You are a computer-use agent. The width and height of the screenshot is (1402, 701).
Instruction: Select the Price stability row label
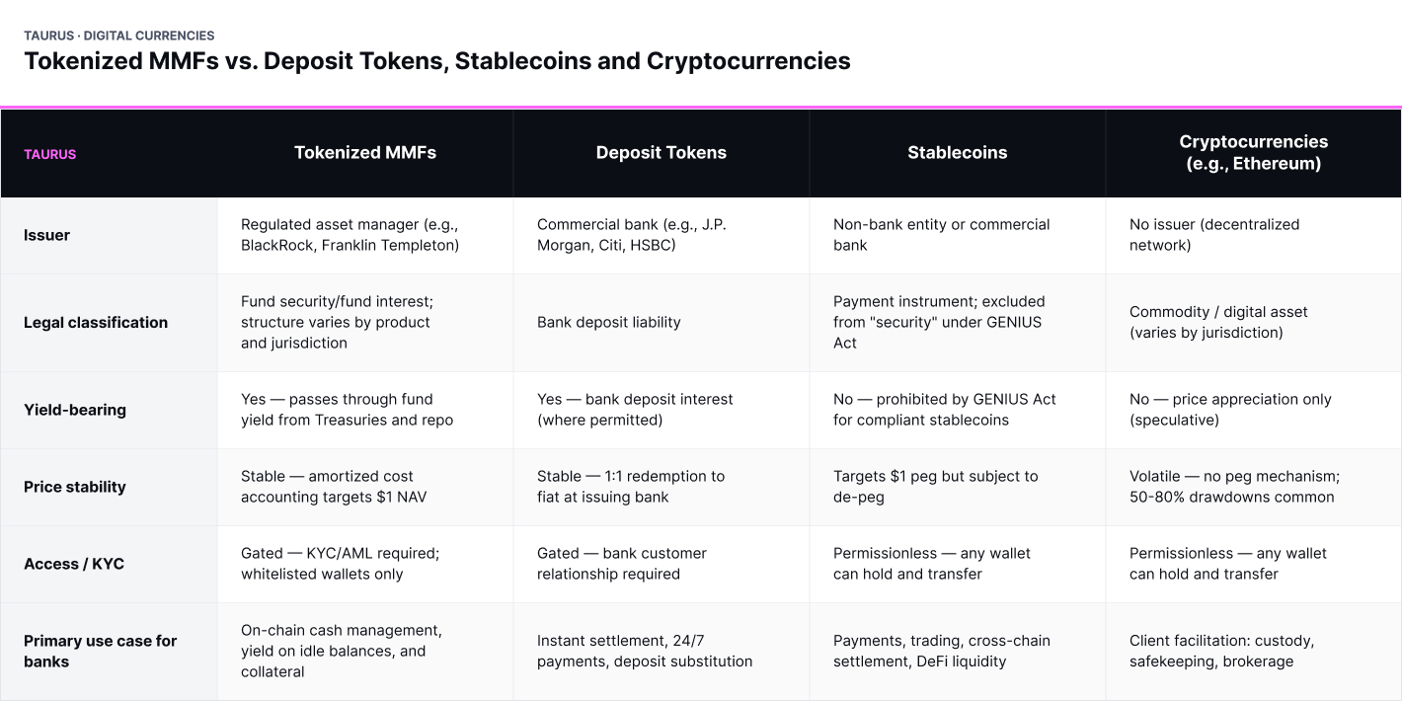75,487
